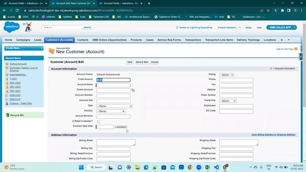
Task: Open Settings gear in taskbar
Action: coord(129,167)
